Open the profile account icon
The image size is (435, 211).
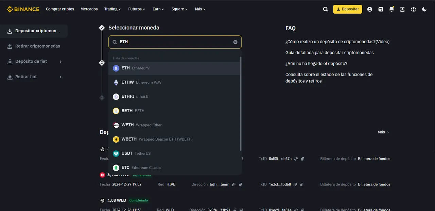pos(370,9)
